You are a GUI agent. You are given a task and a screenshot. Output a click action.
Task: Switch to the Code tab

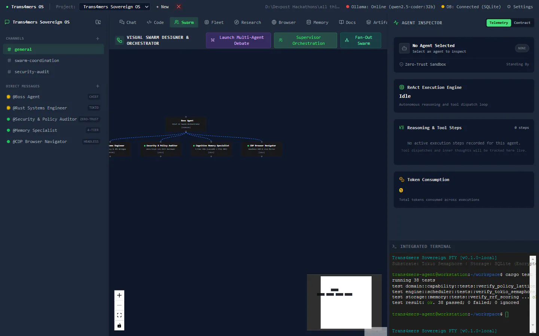pos(155,22)
